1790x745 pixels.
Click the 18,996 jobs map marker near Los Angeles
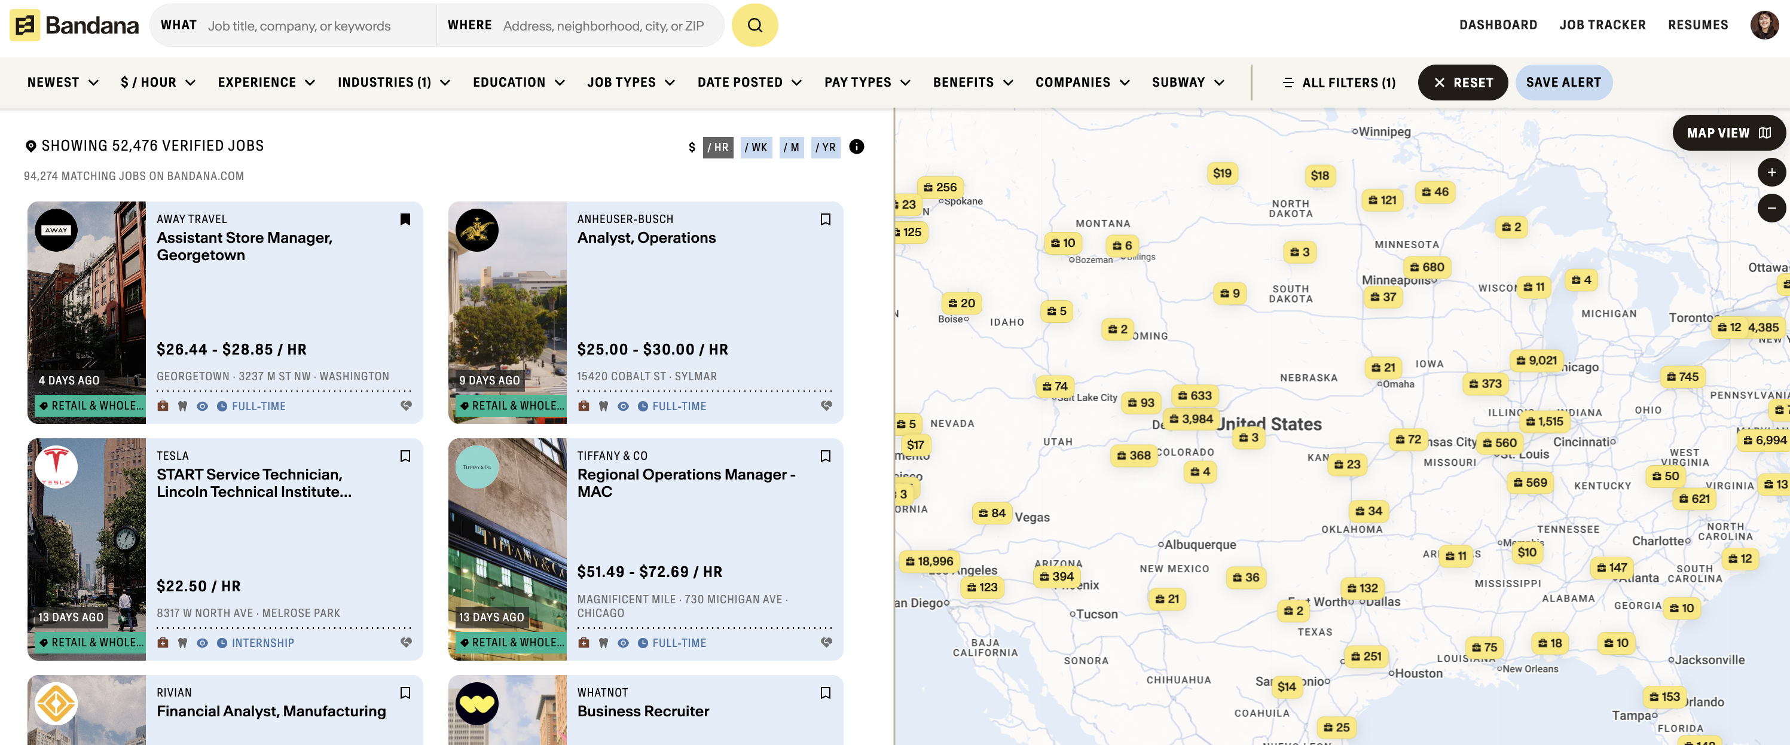click(x=929, y=561)
